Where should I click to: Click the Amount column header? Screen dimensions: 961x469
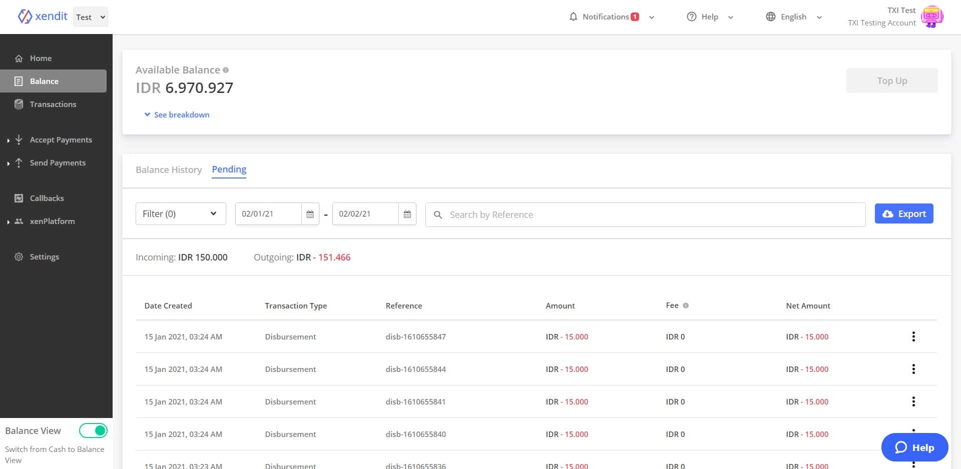[560, 305]
